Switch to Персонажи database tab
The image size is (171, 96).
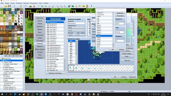[40, 18]
